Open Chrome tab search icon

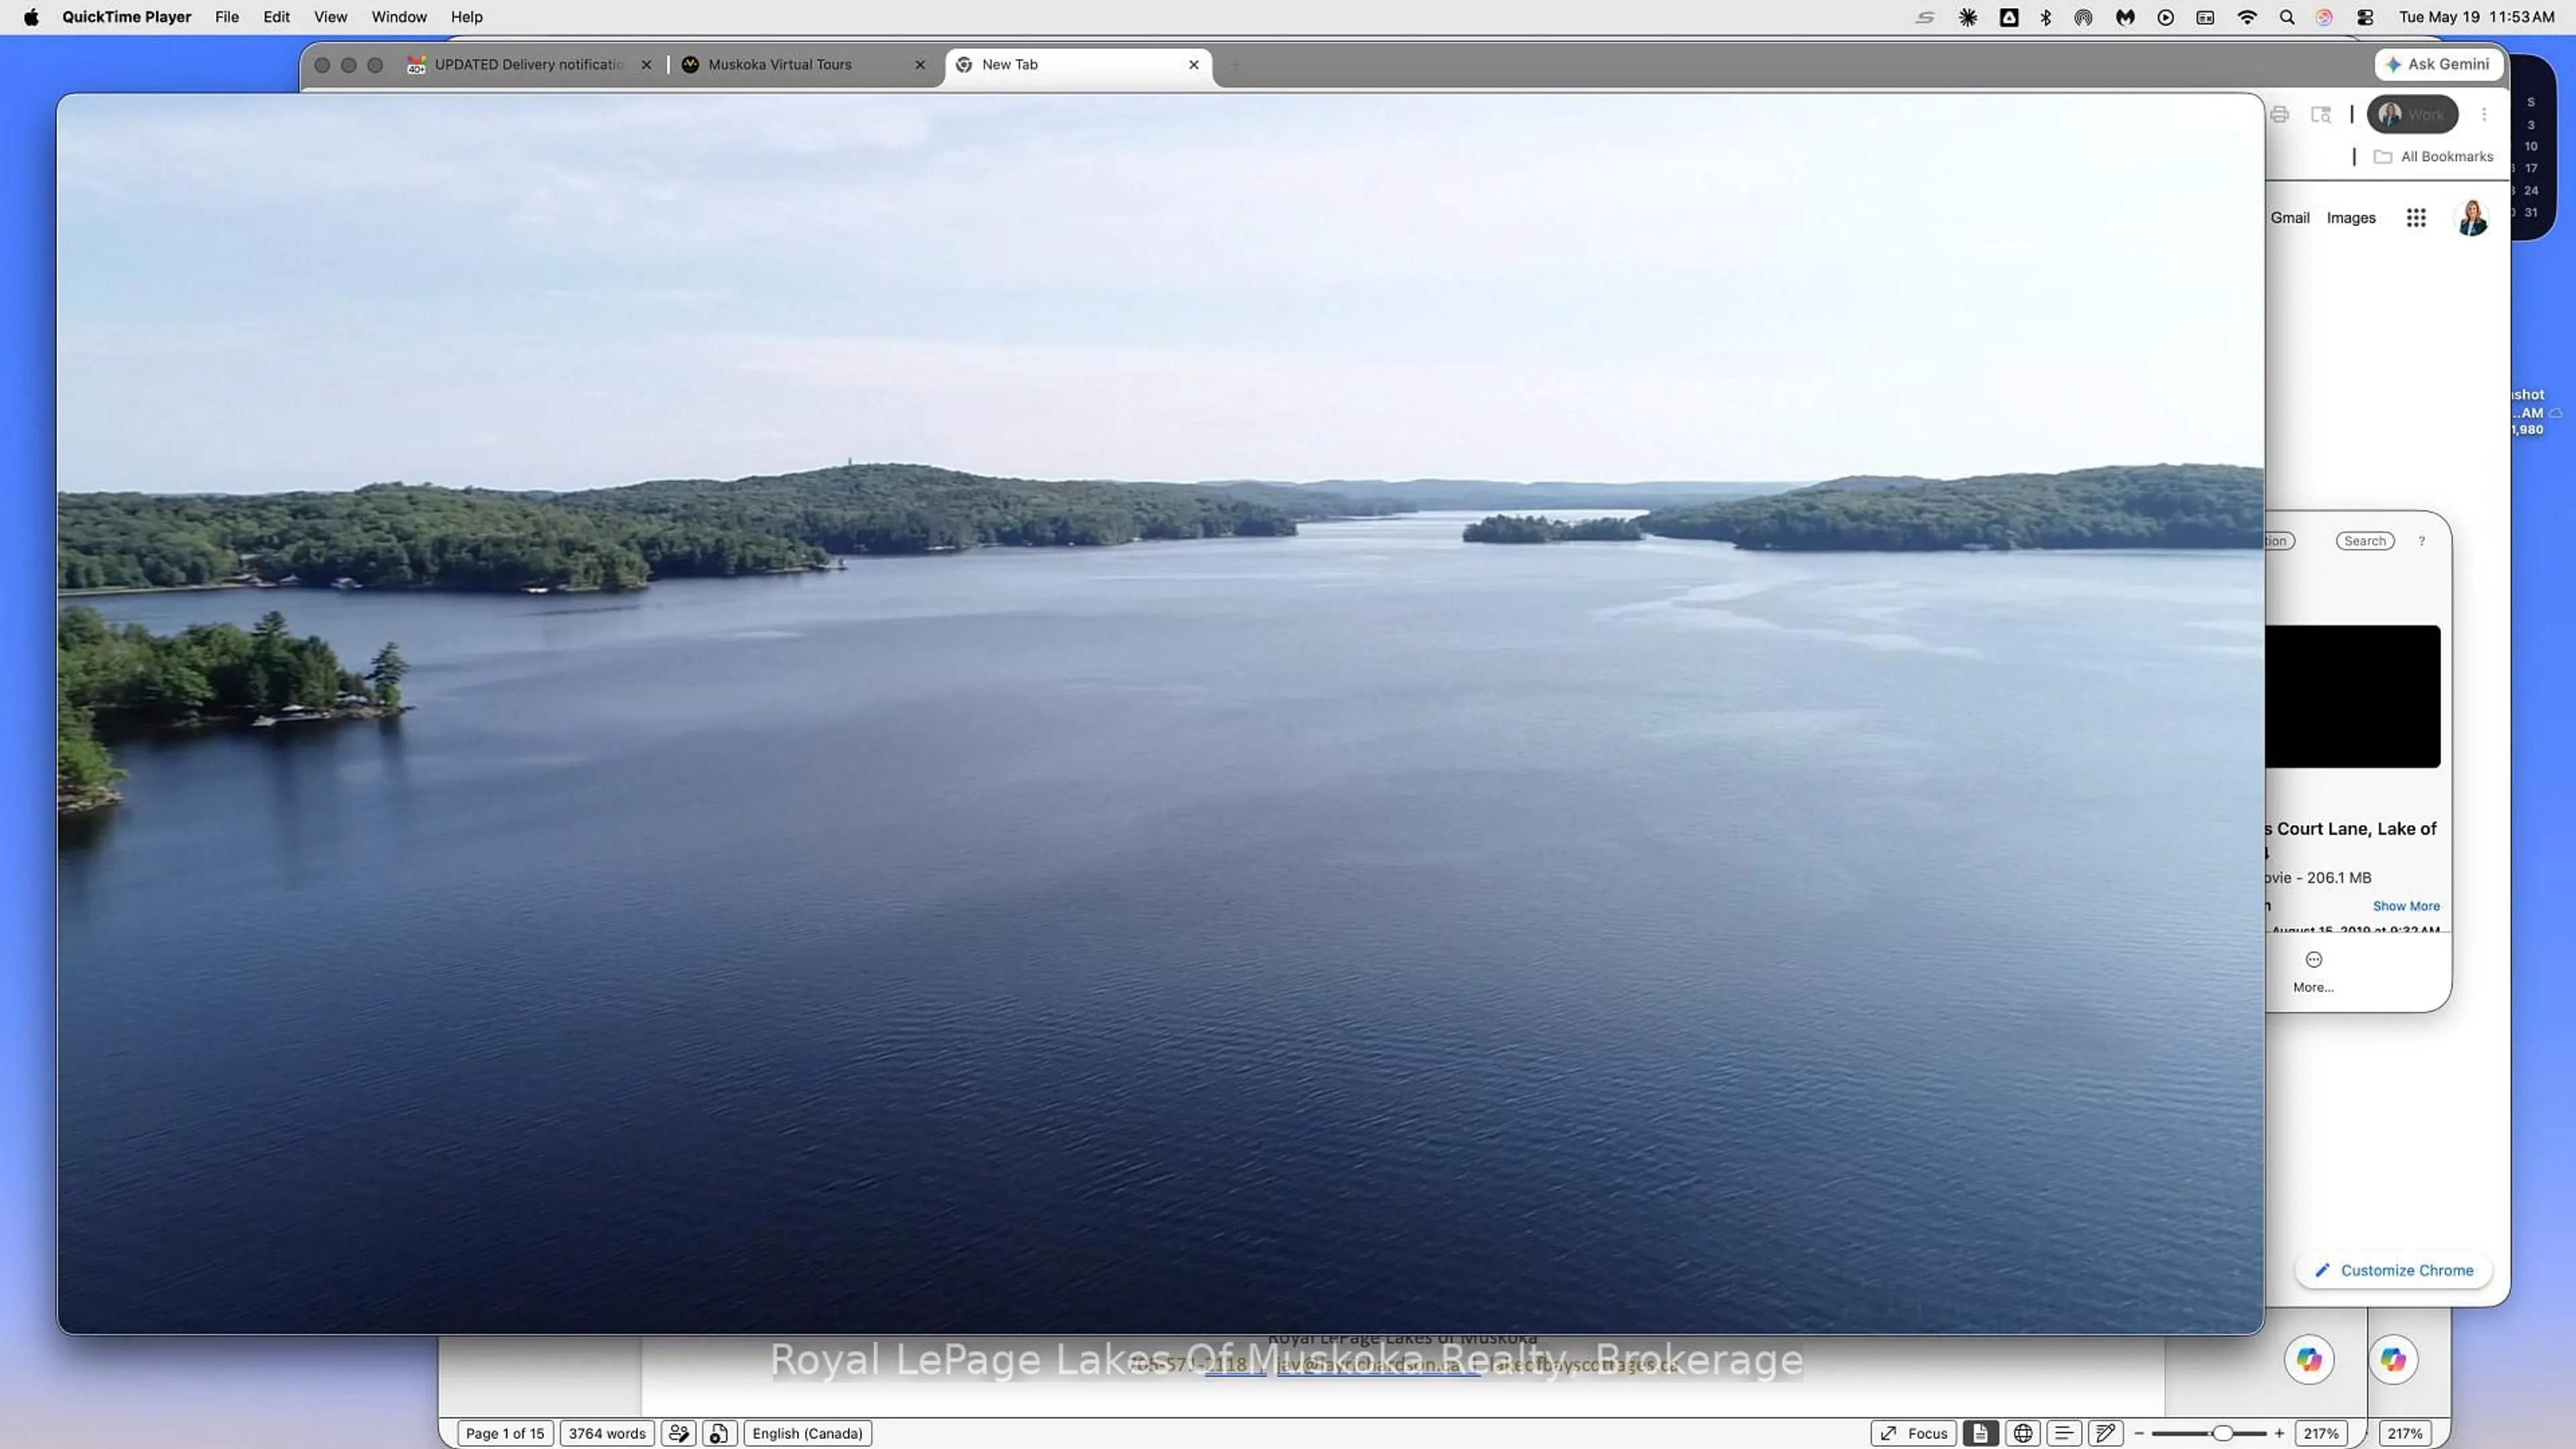[2321, 115]
